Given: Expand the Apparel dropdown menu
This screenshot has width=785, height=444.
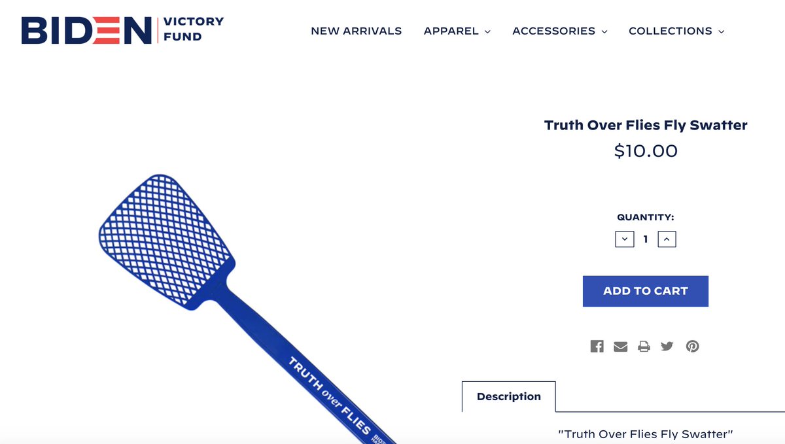Looking at the screenshot, I should click(457, 31).
